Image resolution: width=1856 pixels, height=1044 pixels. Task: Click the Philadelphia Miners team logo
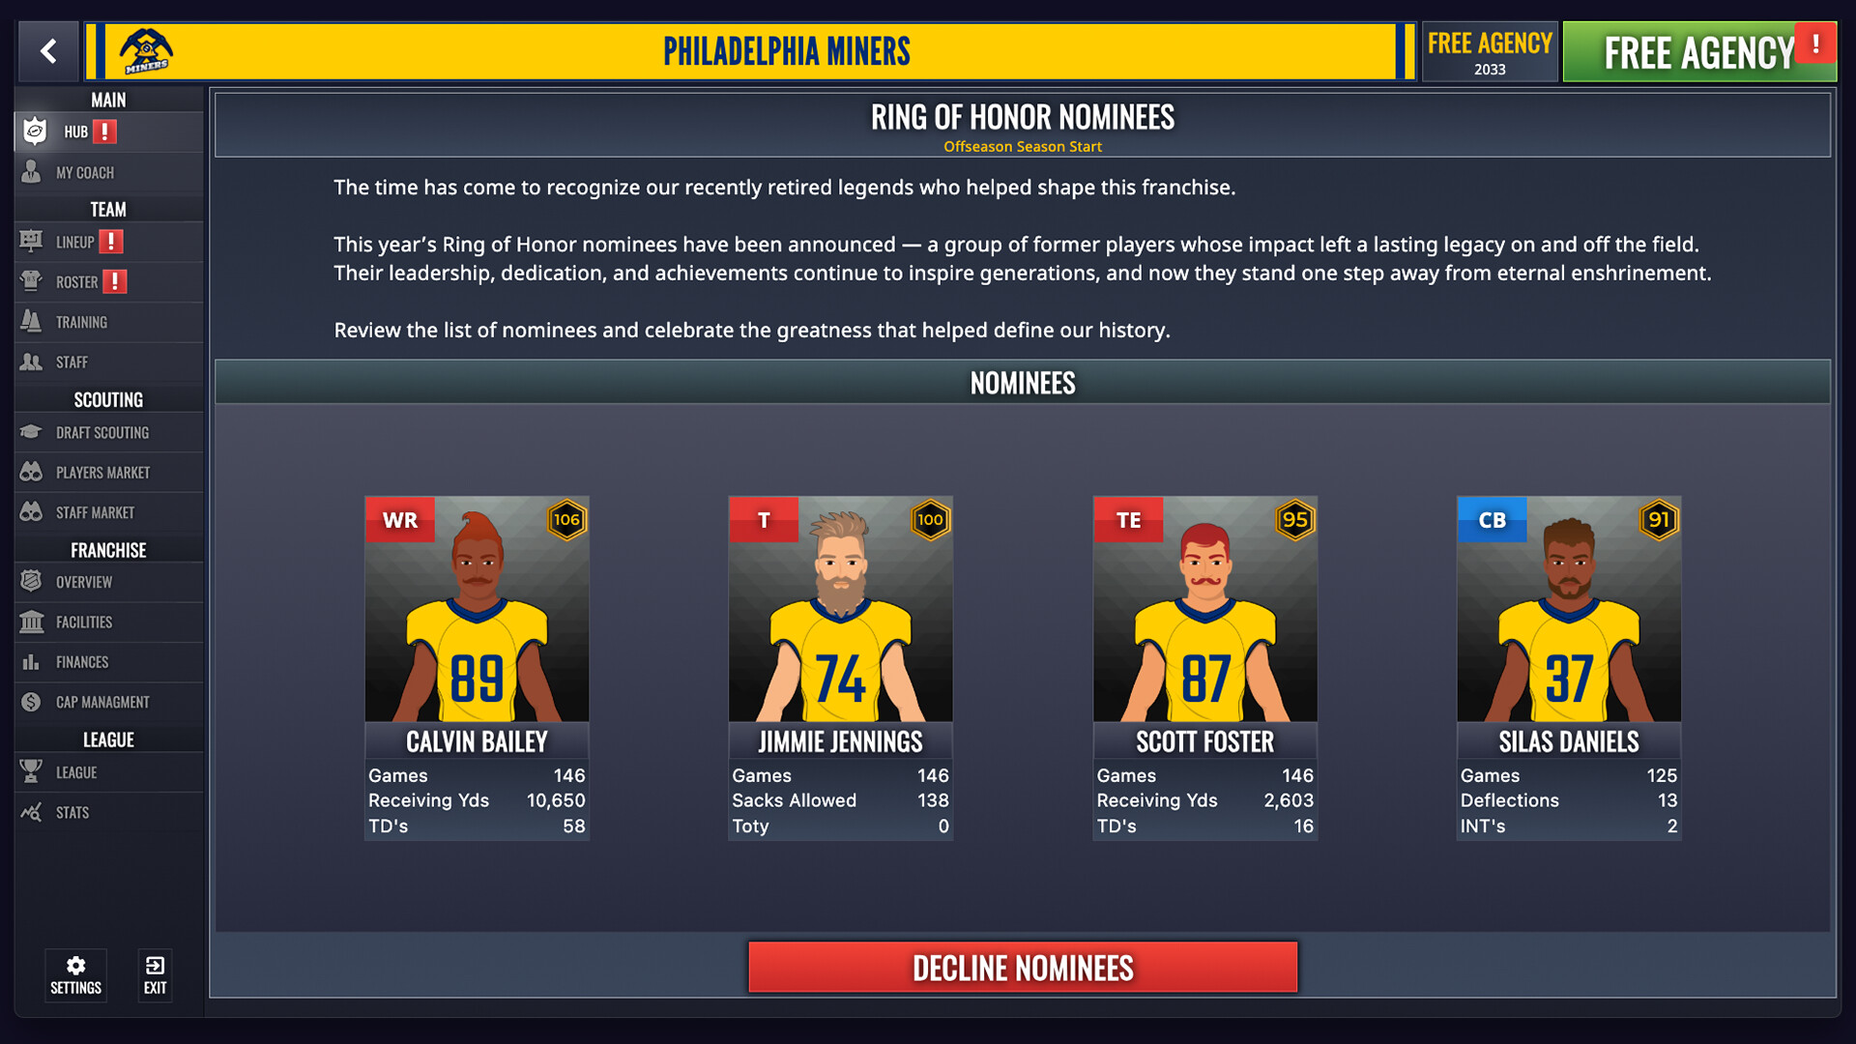pyautogui.click(x=146, y=51)
